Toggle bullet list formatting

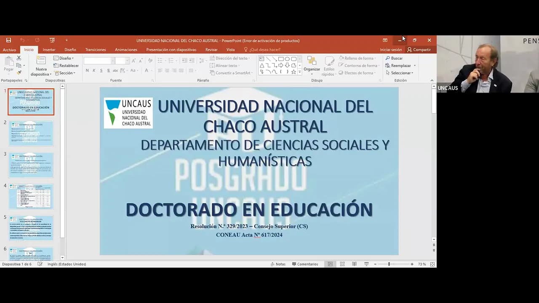click(160, 61)
